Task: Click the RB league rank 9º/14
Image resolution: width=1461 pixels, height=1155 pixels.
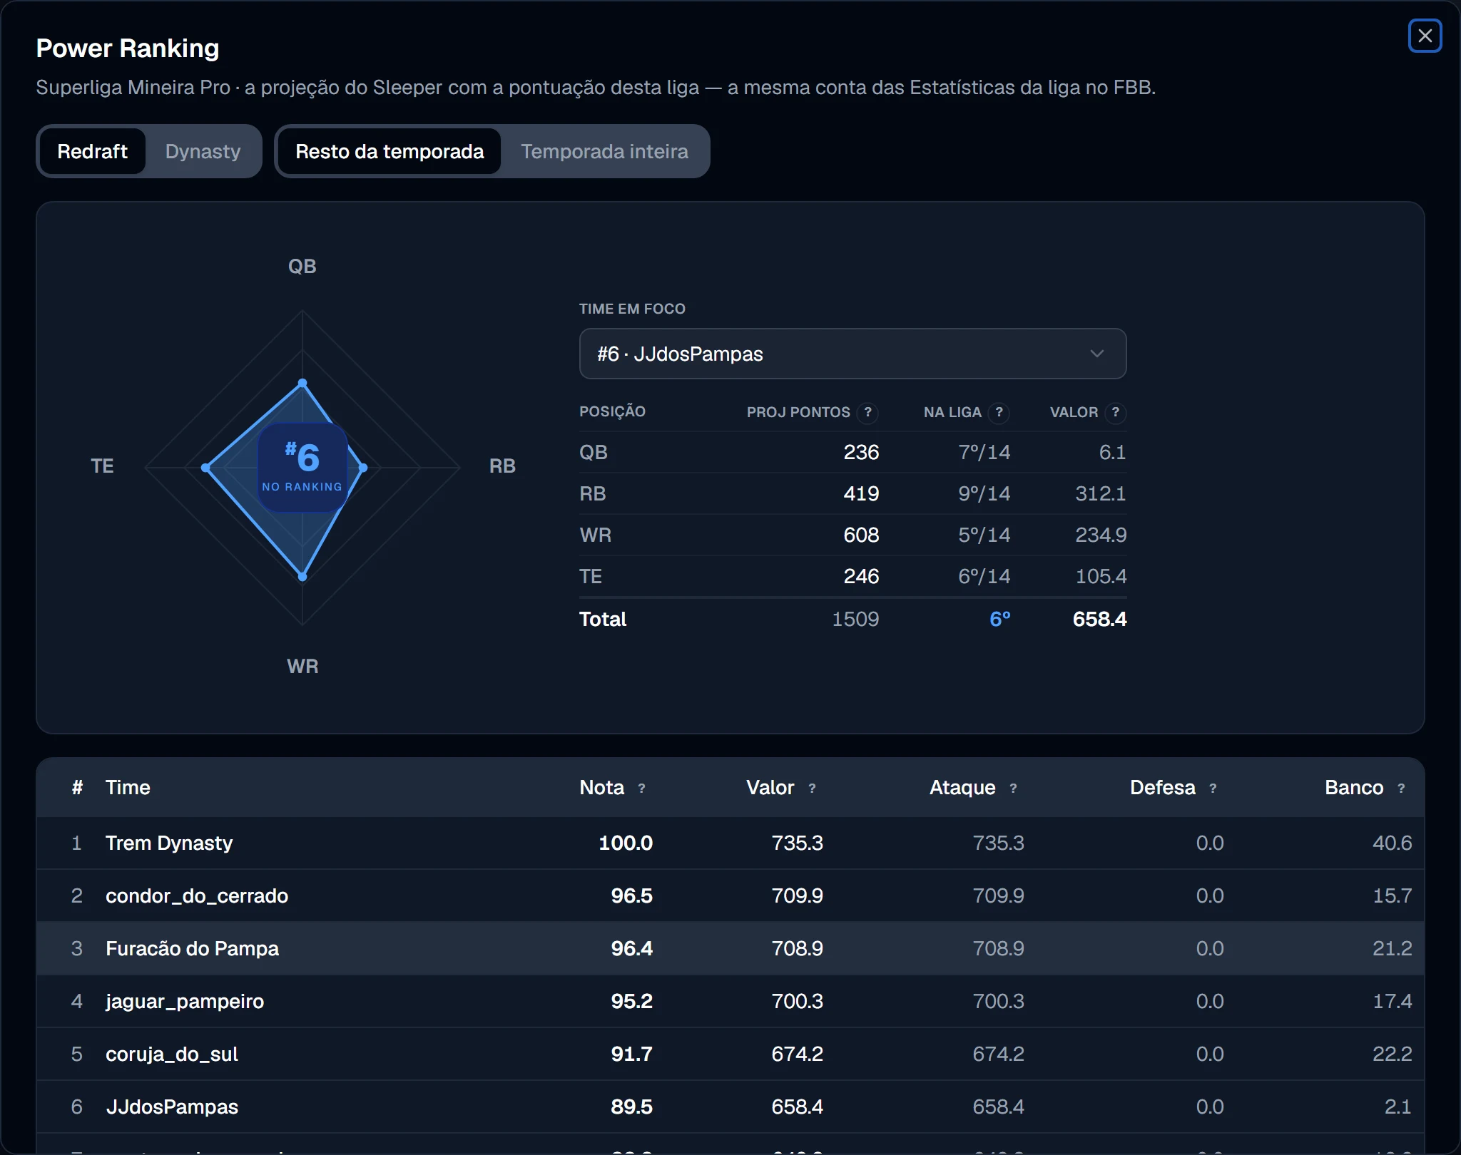Action: point(984,493)
